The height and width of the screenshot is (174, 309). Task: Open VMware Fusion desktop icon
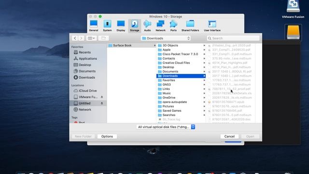pos(293,9)
